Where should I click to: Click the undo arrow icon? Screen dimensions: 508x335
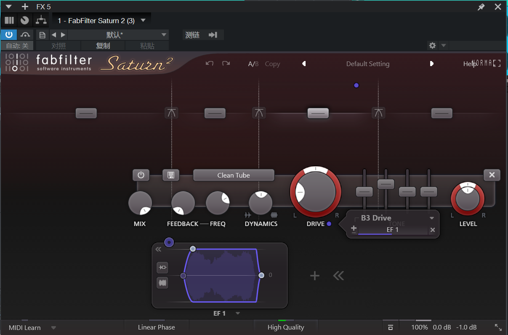coord(210,64)
